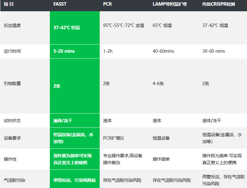Click the FASST '恒温设备(金属浴，水浴等)' green cell

coord(75,138)
